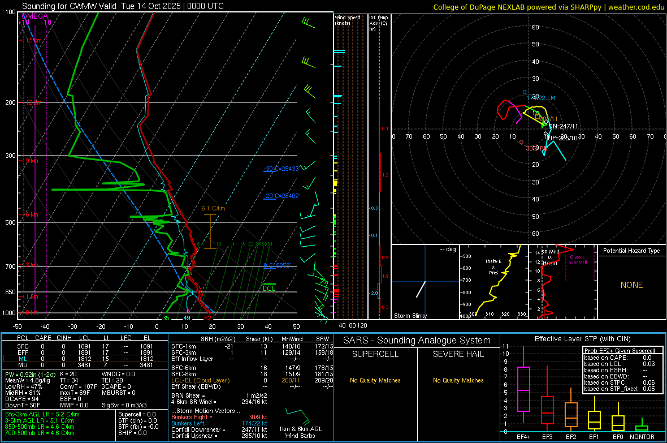Click the 'SigSvr = 0 m3/s3' value
667x443 pixels.
(x=124, y=405)
